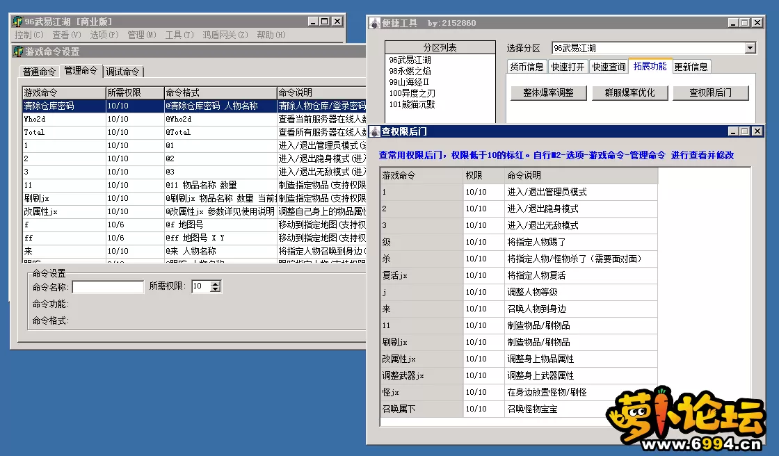779x456 pixels.
Task: Select the 怪jx command row
Action: tap(519, 393)
